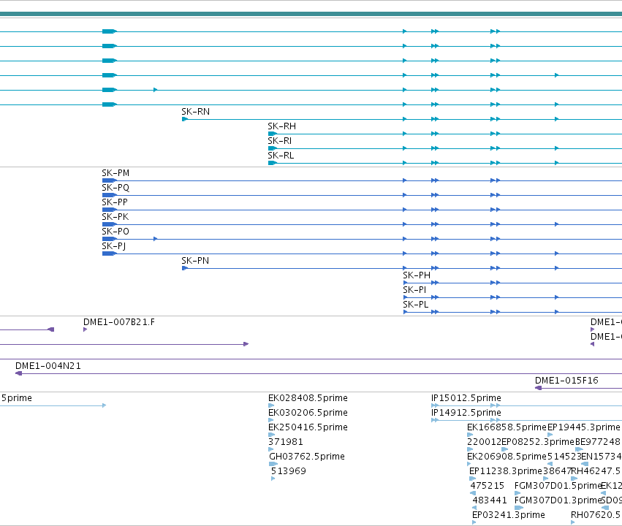
Task: Click the GH03762.5prime EST label
Action: tap(307, 457)
